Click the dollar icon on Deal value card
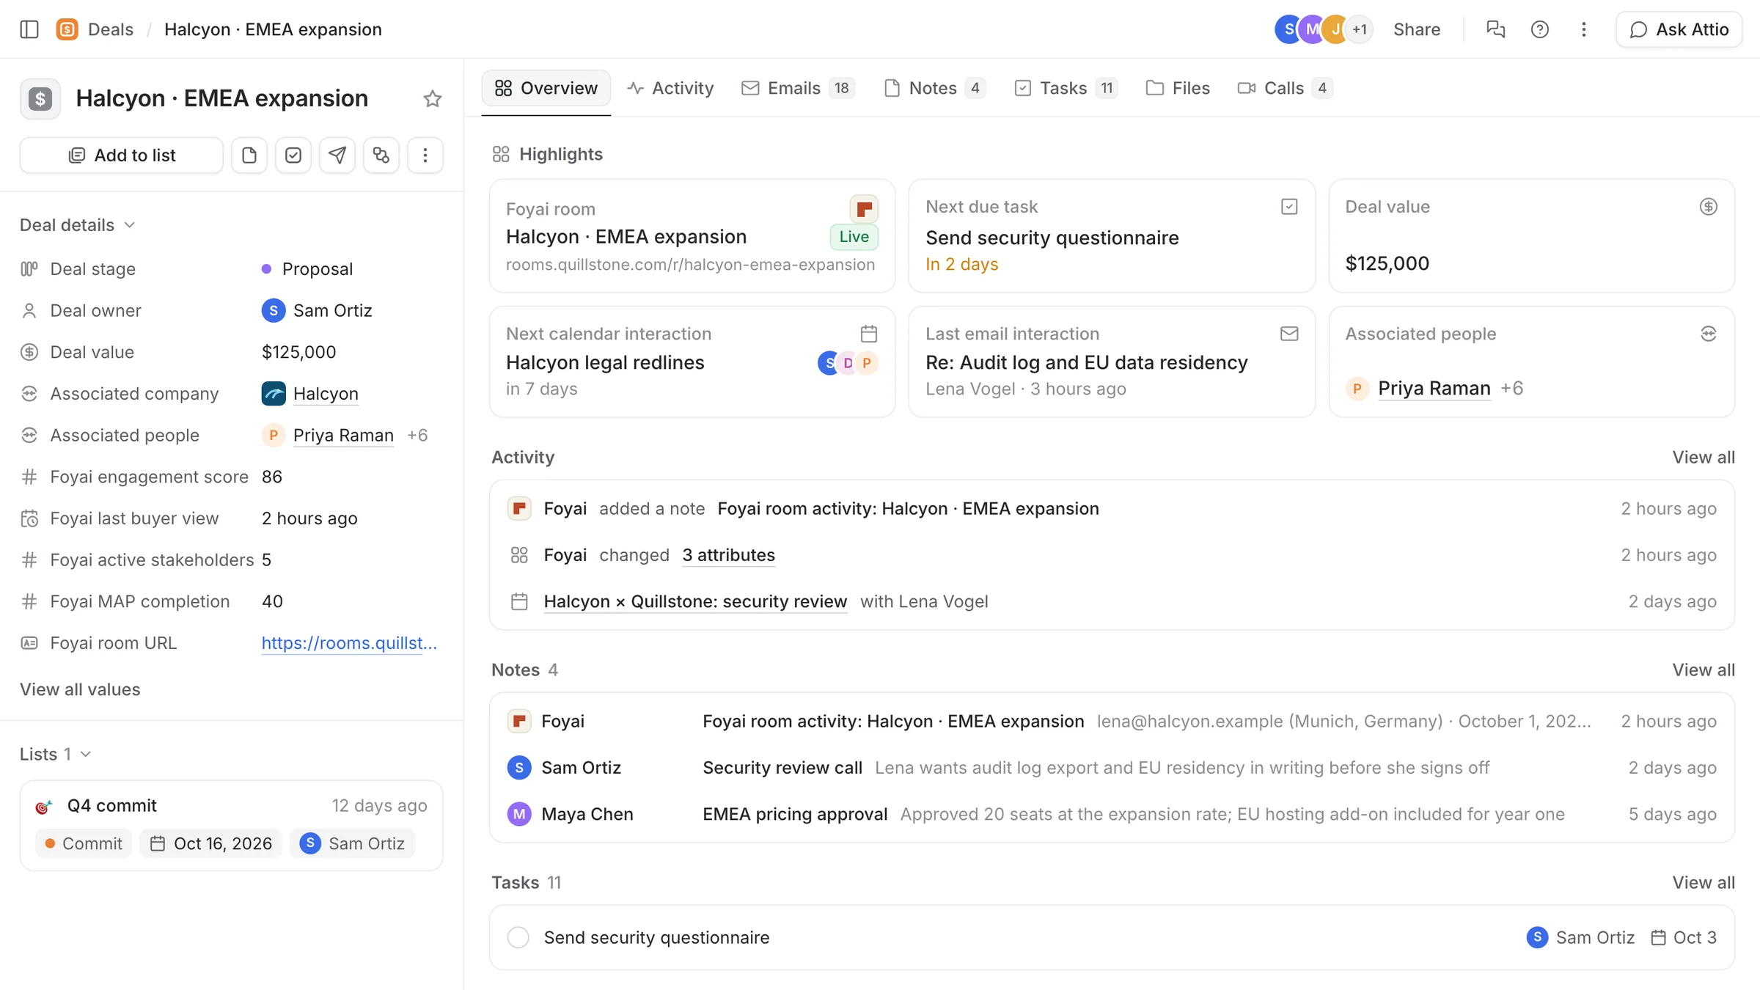 click(x=1709, y=207)
